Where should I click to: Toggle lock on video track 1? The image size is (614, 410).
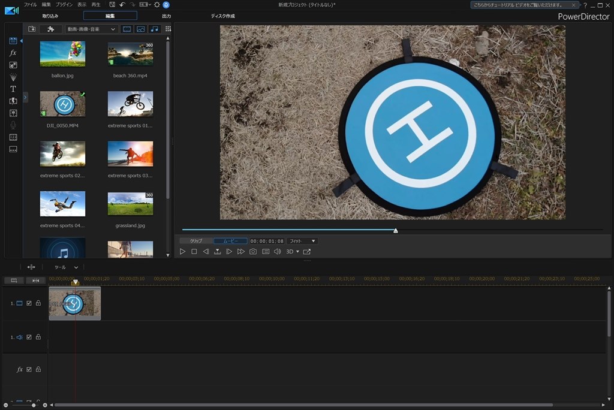click(x=38, y=303)
